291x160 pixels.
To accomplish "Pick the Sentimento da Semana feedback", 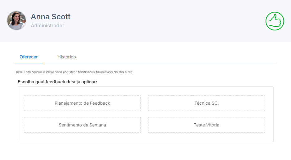I will (82, 125).
